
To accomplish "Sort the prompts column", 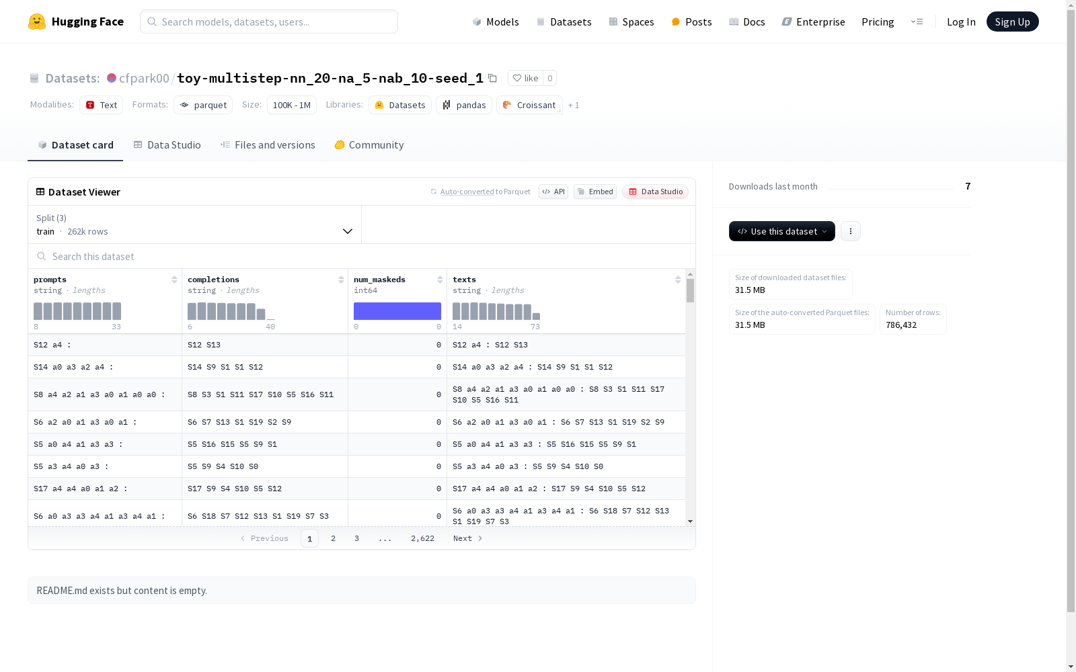I will coord(174,280).
